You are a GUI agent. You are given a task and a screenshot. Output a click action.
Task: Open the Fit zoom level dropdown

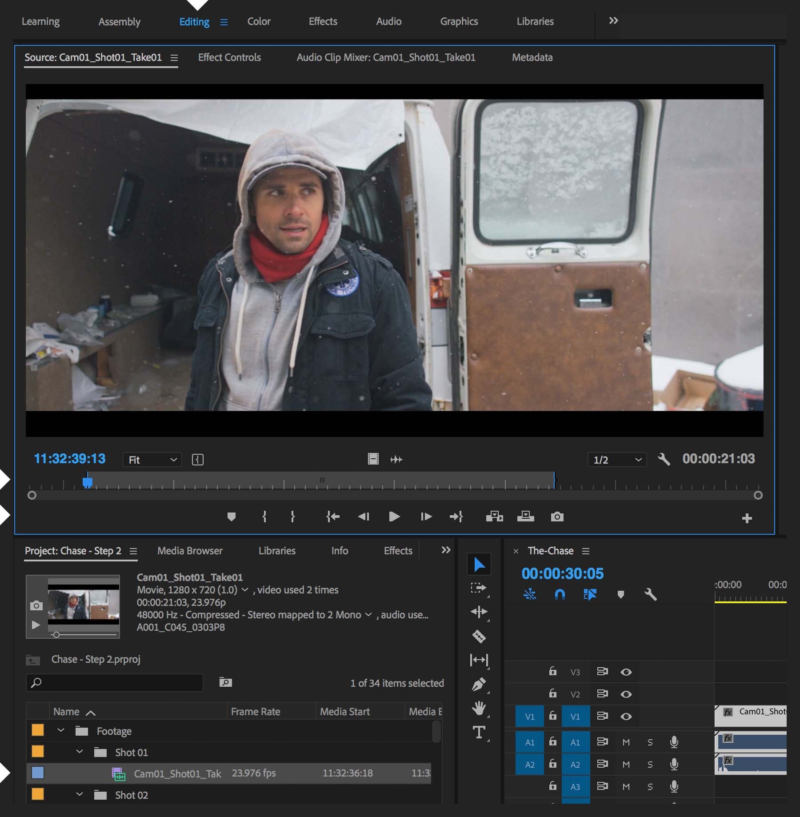(x=152, y=460)
